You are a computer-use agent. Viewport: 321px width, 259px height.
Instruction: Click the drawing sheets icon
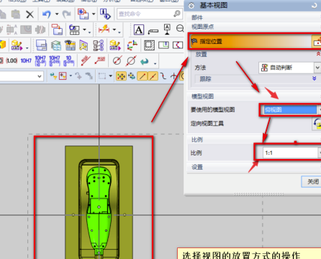point(41,45)
